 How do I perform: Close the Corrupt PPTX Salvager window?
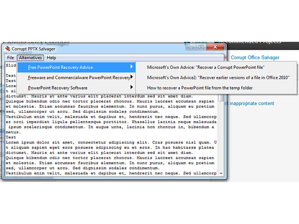215,47
